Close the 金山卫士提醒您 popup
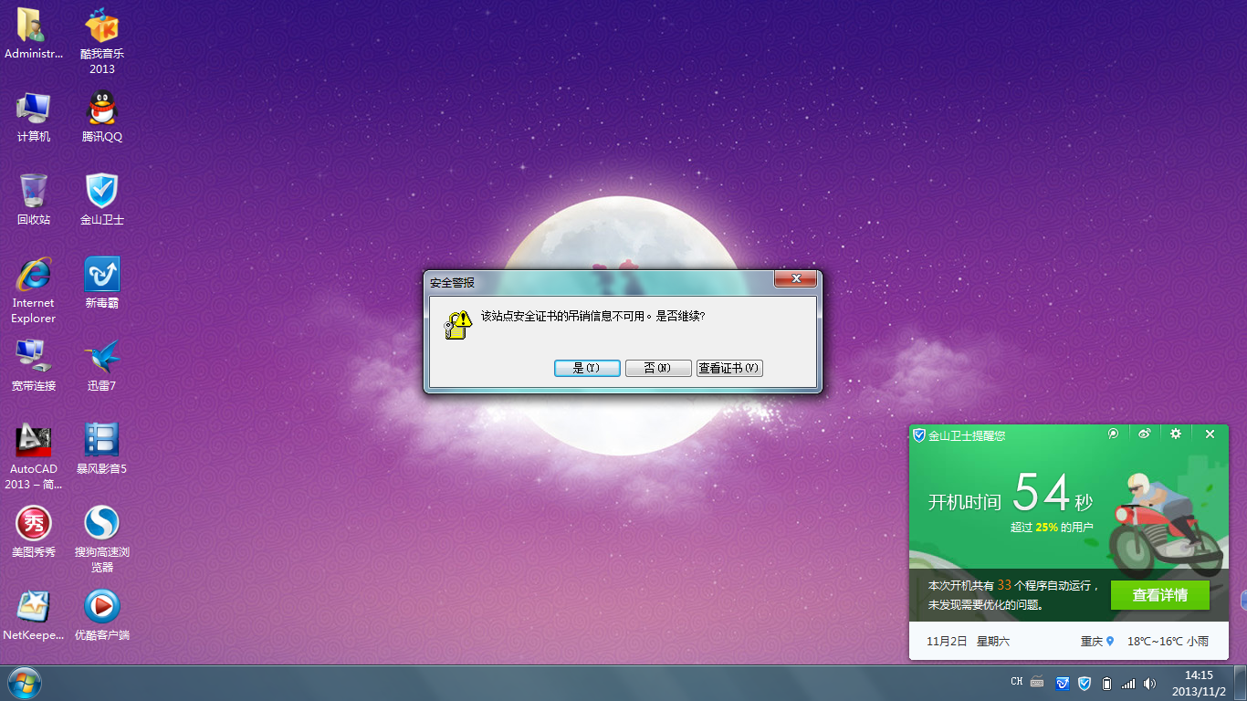The width and height of the screenshot is (1247, 701). [x=1210, y=434]
